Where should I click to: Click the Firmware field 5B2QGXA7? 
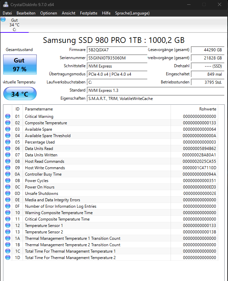pos(117,50)
